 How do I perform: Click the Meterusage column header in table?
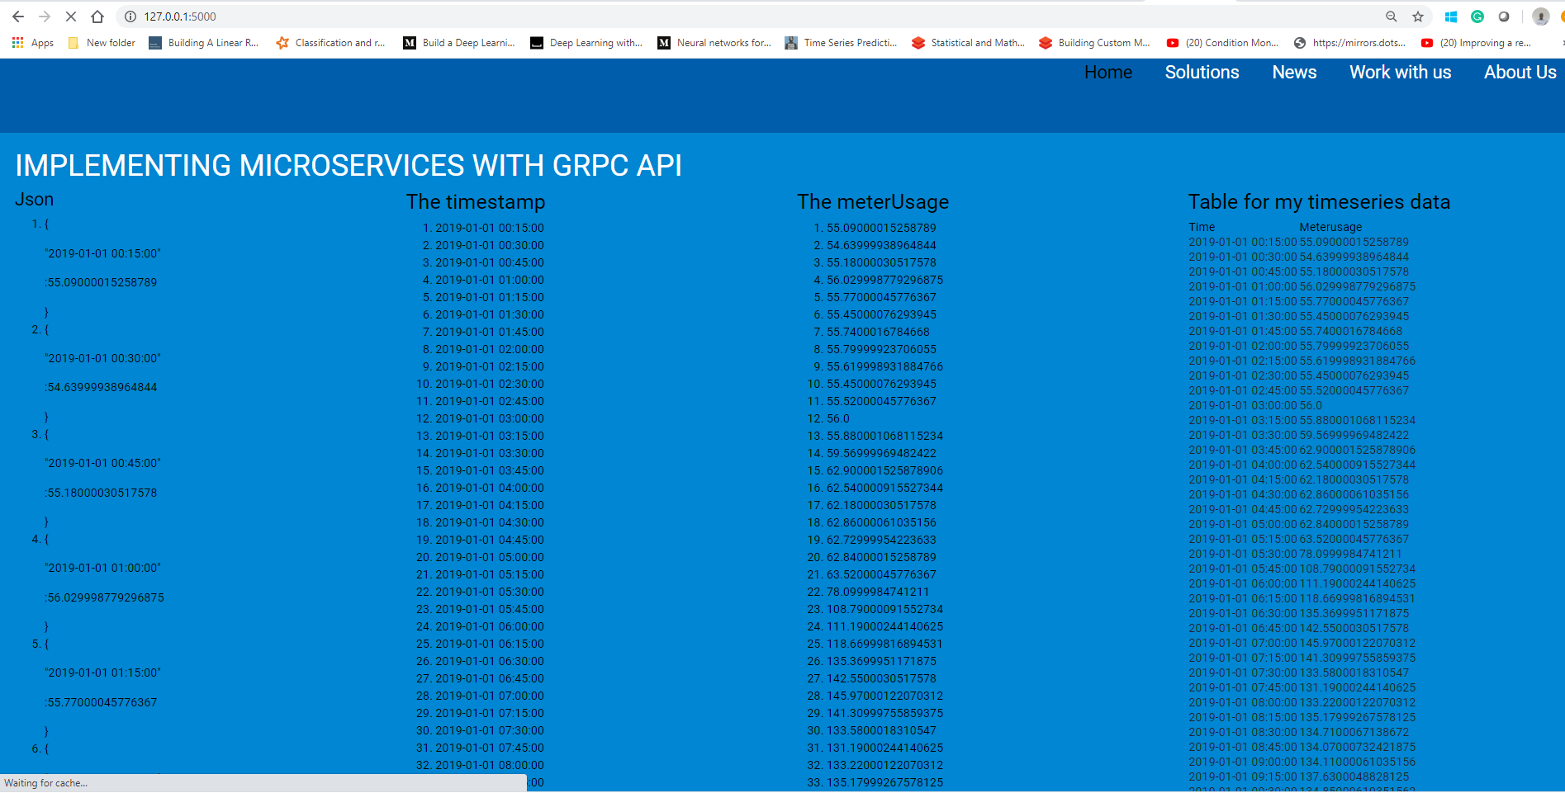[x=1330, y=227]
